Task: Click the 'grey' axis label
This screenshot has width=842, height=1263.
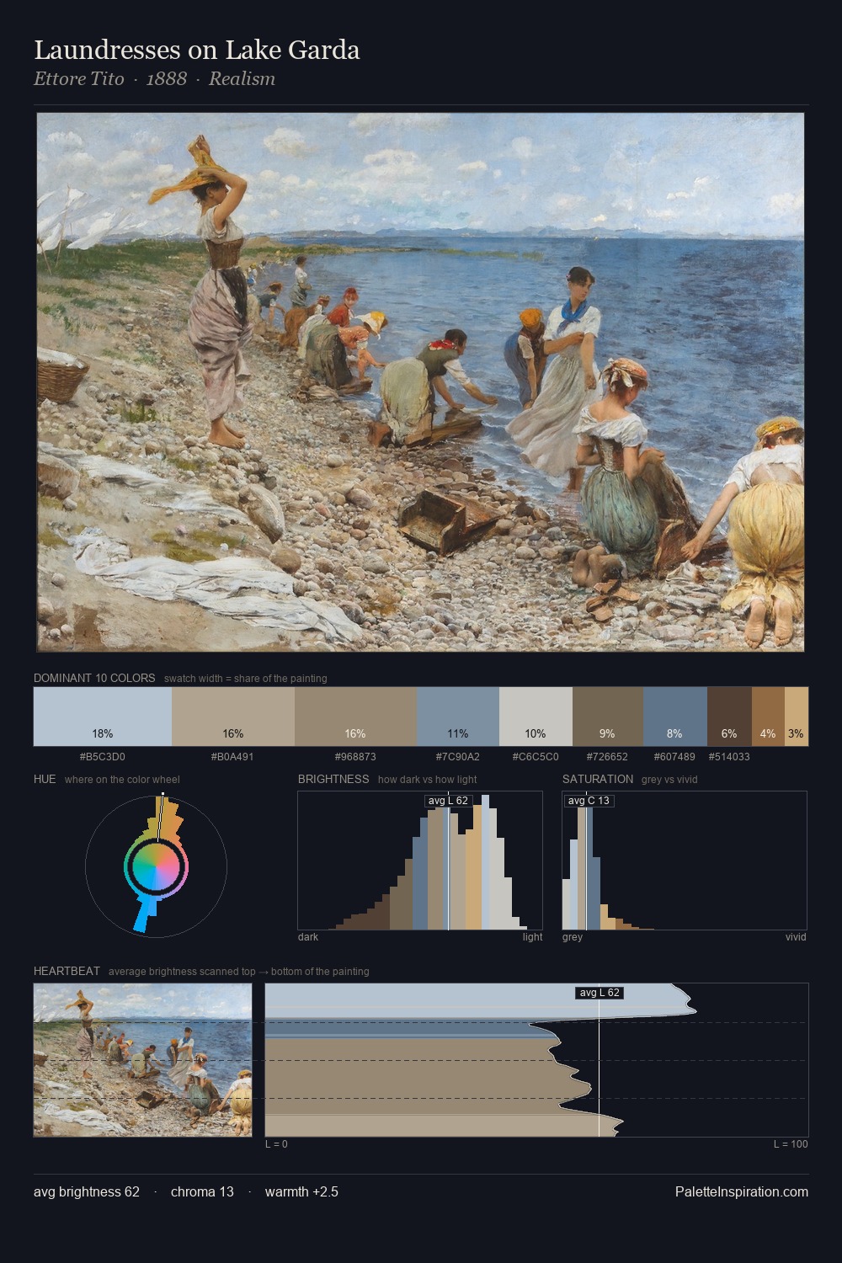Action: [x=573, y=937]
